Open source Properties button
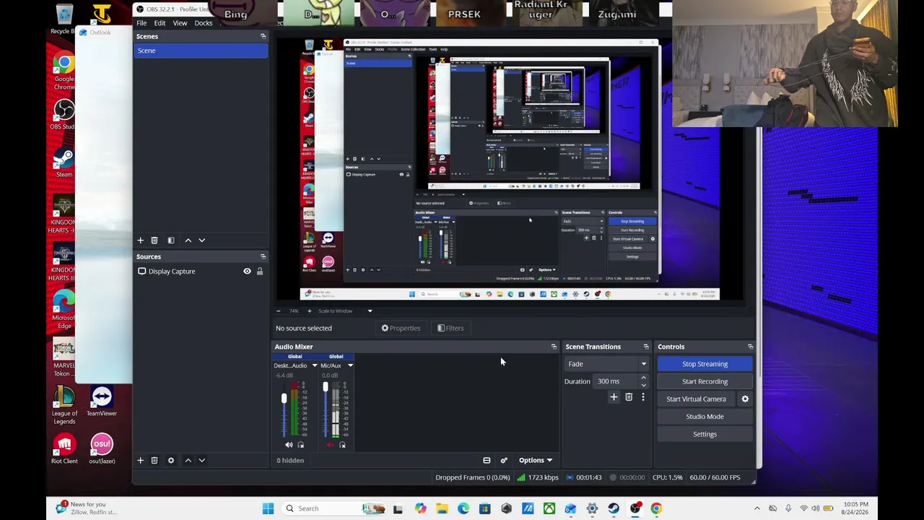 click(x=401, y=328)
